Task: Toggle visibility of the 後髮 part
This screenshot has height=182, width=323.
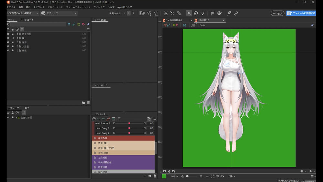Action: click(x=8, y=50)
